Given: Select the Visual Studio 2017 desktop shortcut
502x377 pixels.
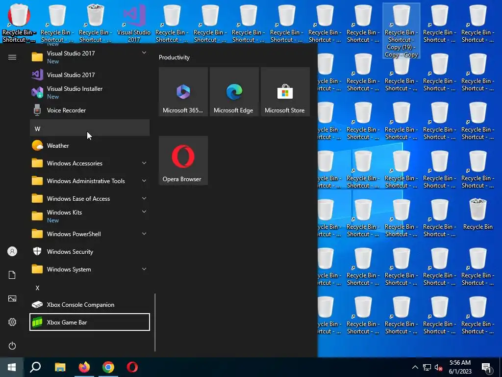Looking at the screenshot, I should pos(134,23).
